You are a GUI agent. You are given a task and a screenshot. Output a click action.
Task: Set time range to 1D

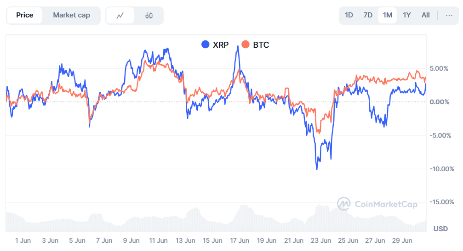coord(349,15)
